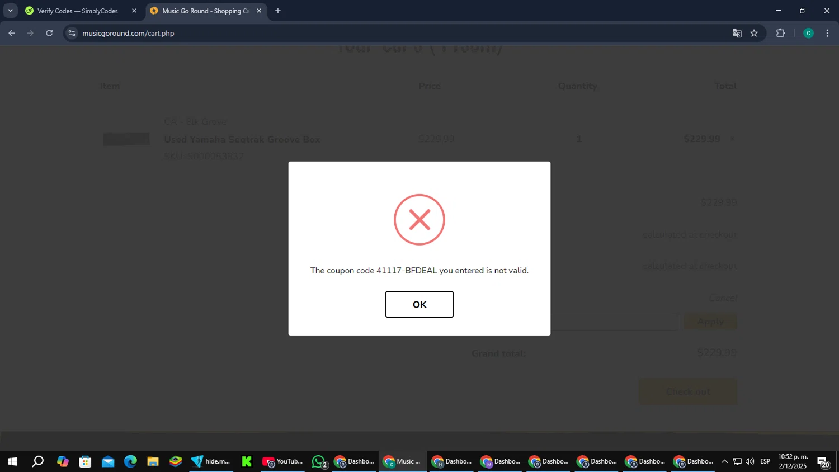
Task: Minimize the Chrome window
Action: tap(778, 11)
